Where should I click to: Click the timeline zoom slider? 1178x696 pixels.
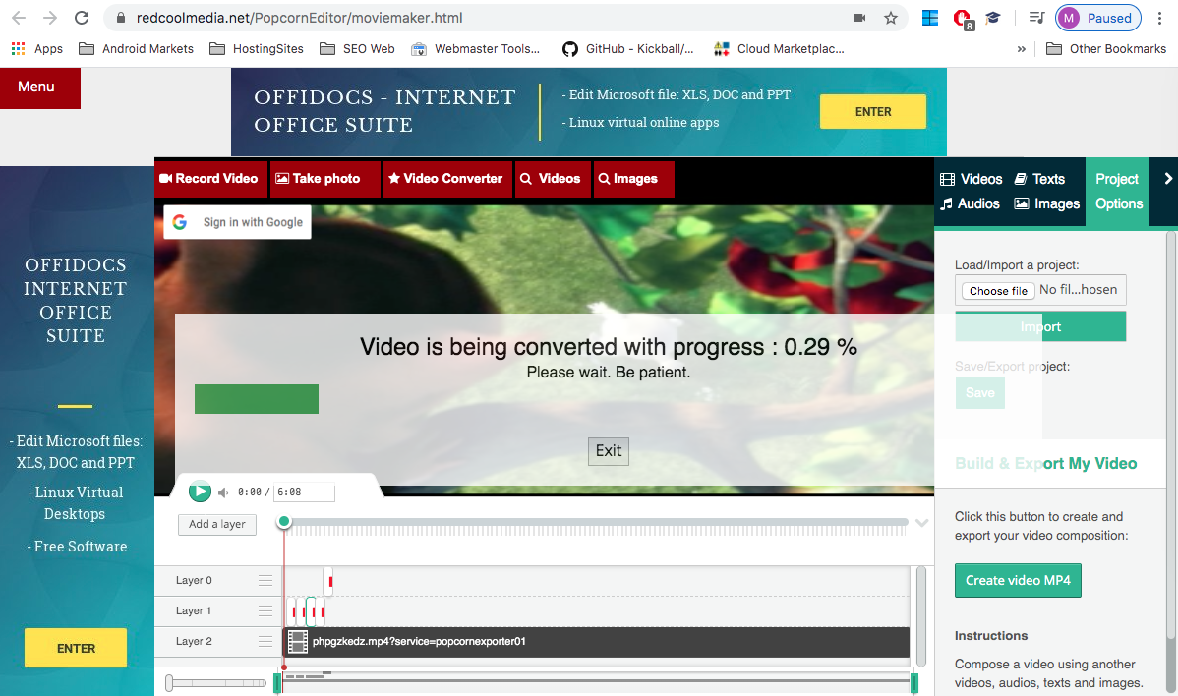pyautogui.click(x=218, y=682)
